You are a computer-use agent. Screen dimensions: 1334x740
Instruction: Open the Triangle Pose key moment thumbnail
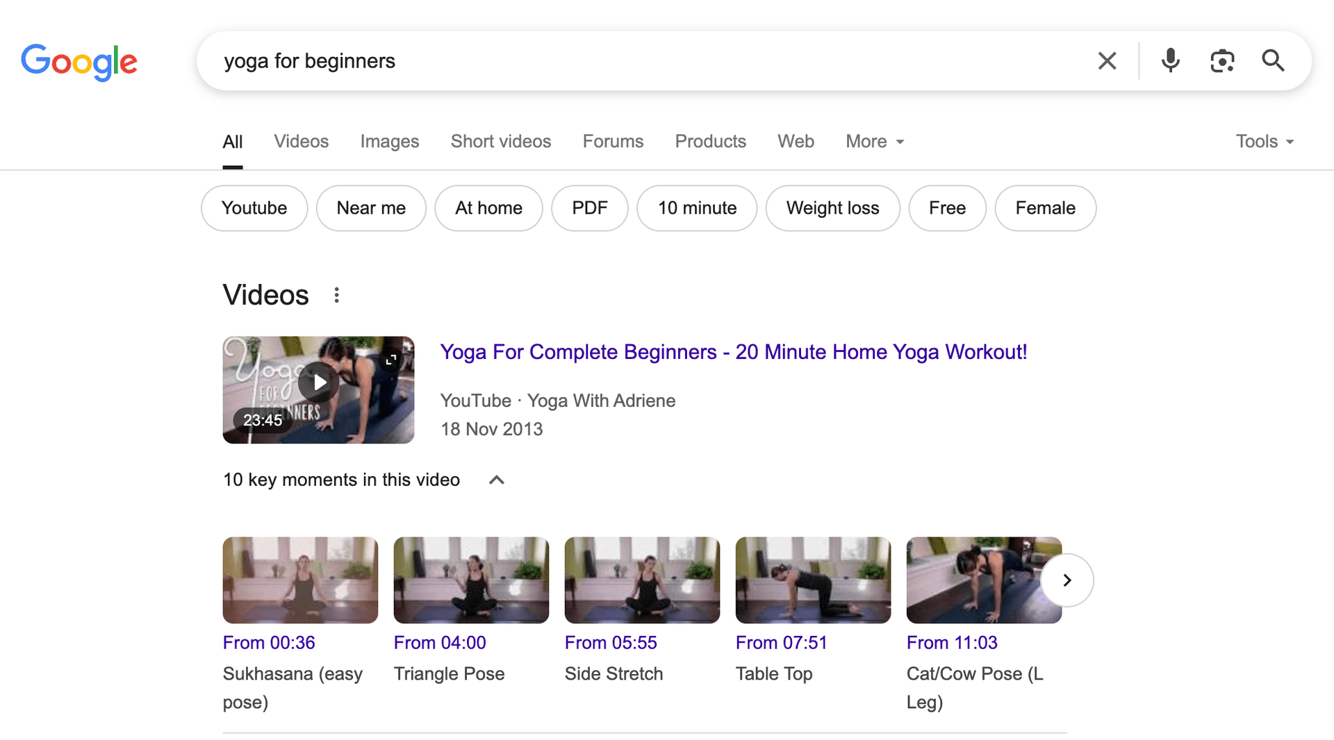(471, 580)
